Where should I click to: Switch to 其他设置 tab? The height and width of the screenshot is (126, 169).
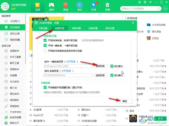pos(110,28)
